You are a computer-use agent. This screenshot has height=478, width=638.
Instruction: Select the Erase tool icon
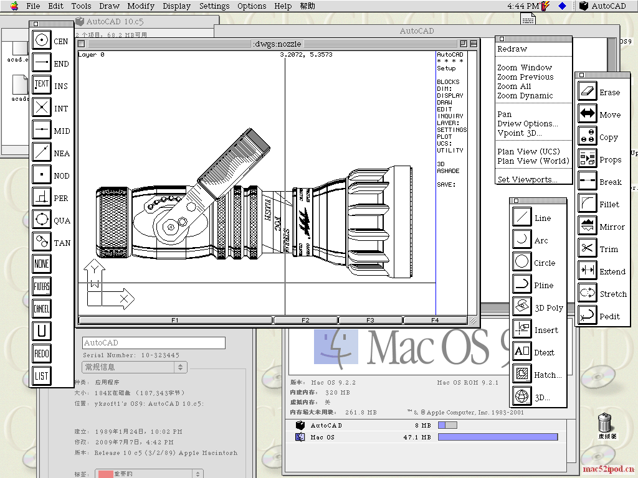[587, 91]
